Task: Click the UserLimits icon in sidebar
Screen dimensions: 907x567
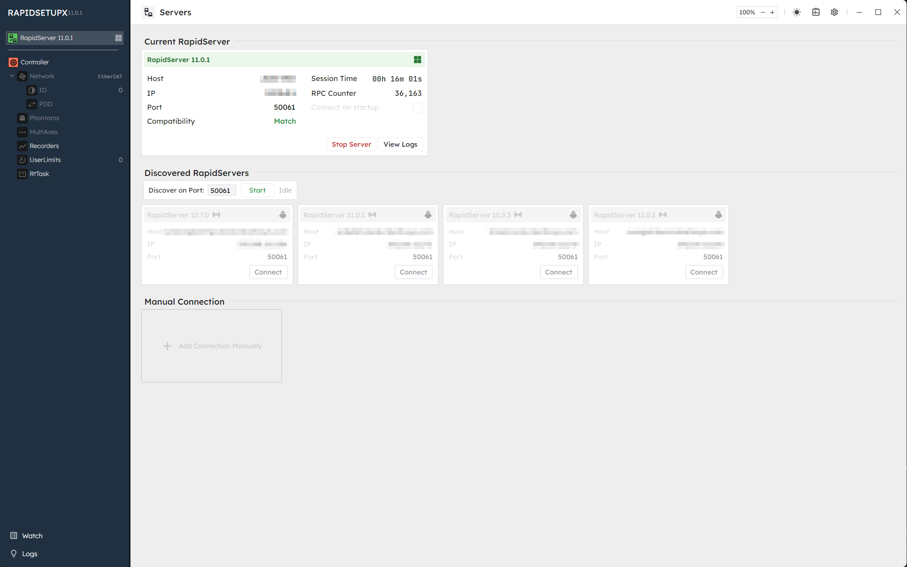Action: 22,160
